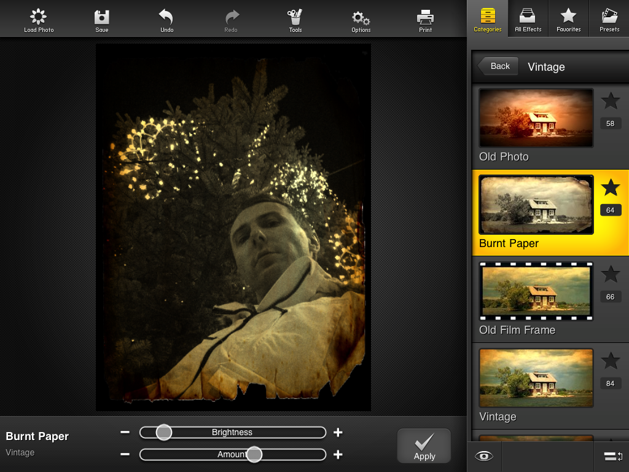This screenshot has width=629, height=472.
Task: Switch to the All Effects tab
Action: [x=528, y=19]
